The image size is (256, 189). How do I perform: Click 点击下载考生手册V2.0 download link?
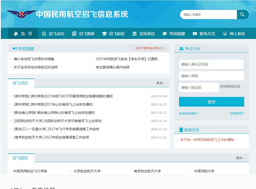pyautogui.click(x=150, y=48)
